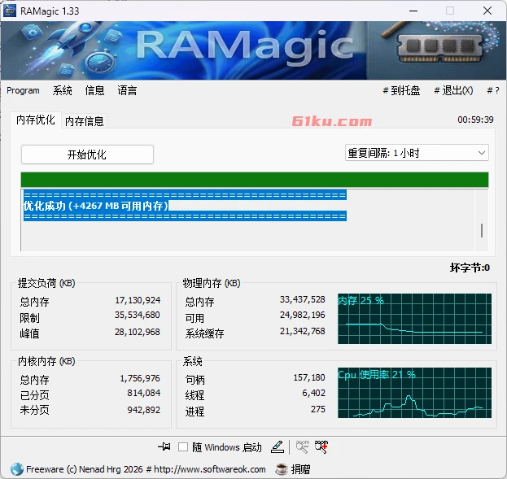Click the physical total value 33,437,528
This screenshot has width=507, height=479.
click(302, 299)
